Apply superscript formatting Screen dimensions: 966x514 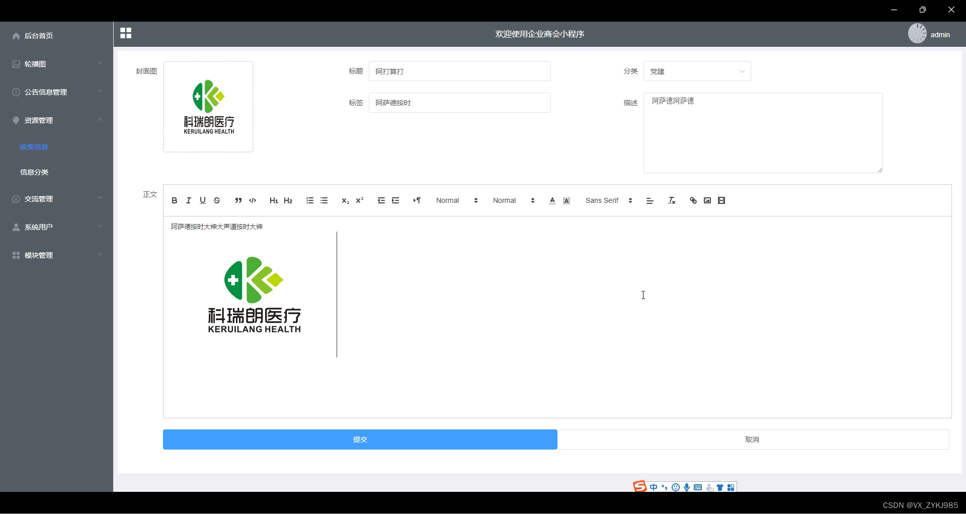360,200
